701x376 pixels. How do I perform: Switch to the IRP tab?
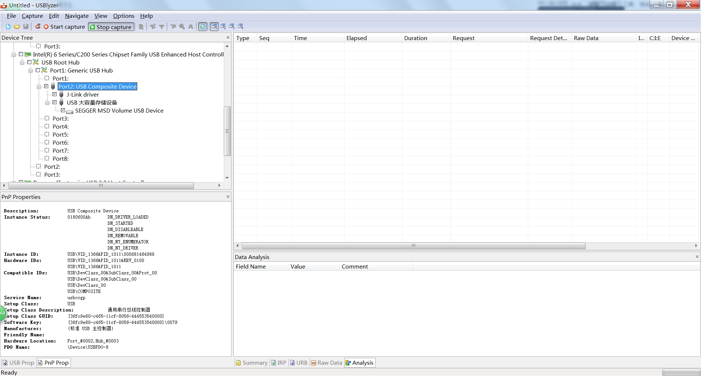click(x=279, y=363)
